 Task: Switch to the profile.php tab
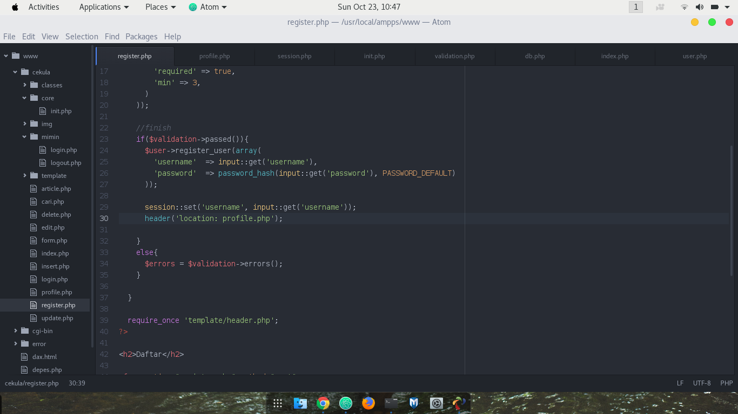214,56
